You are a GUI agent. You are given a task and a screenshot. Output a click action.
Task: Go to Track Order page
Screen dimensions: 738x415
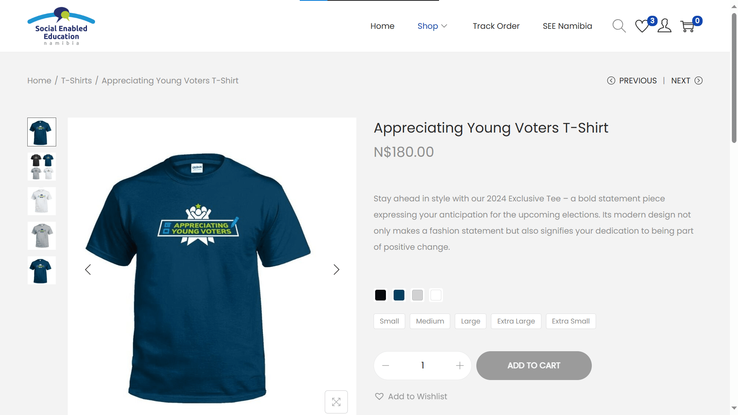point(496,26)
